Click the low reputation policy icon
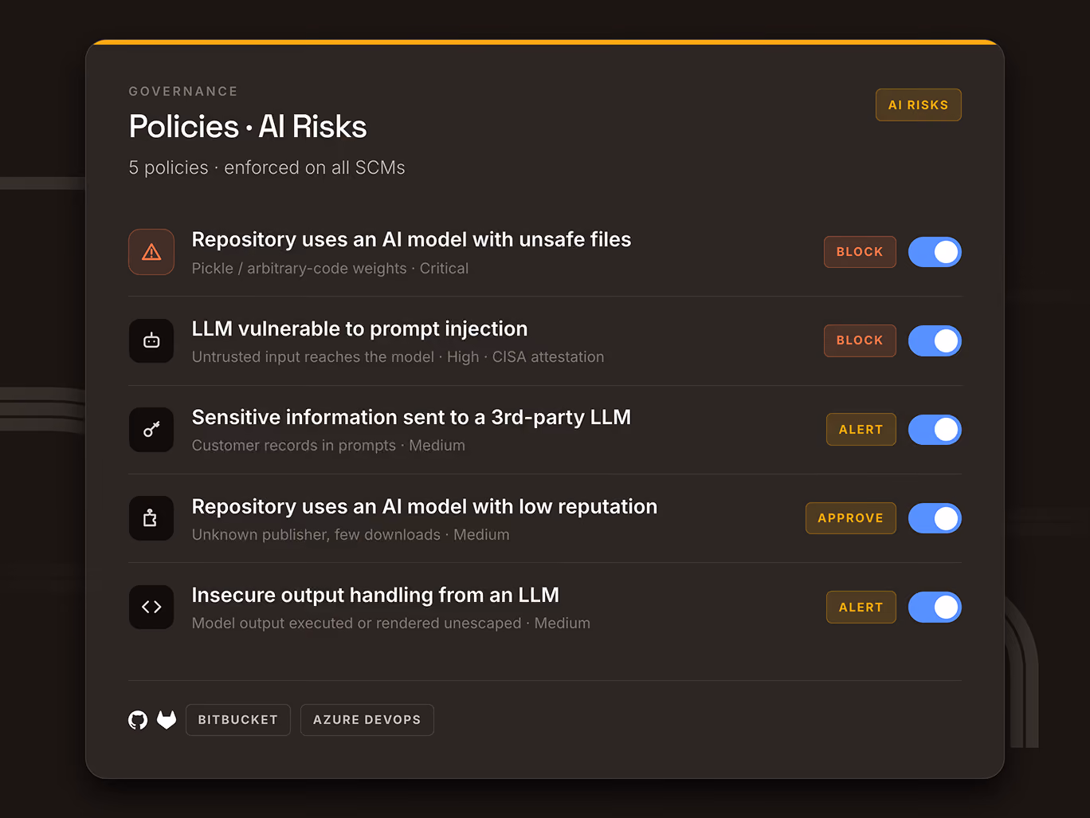The width and height of the screenshot is (1090, 818). (151, 518)
